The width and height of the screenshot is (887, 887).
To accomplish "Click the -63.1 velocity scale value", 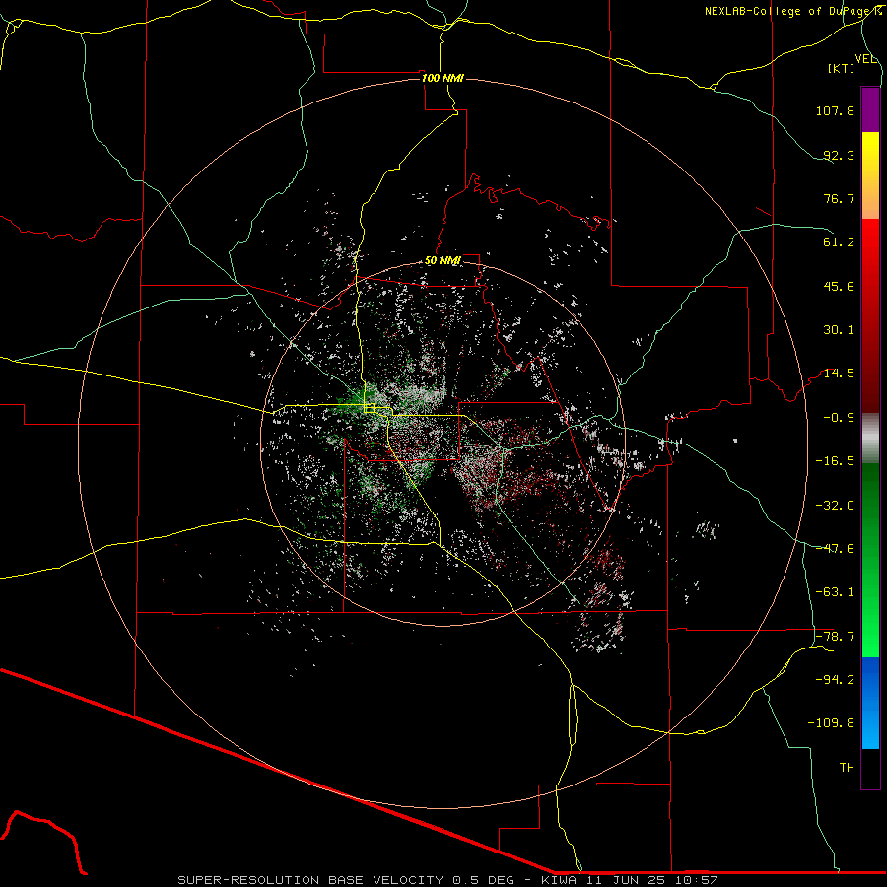I will 835,592.
